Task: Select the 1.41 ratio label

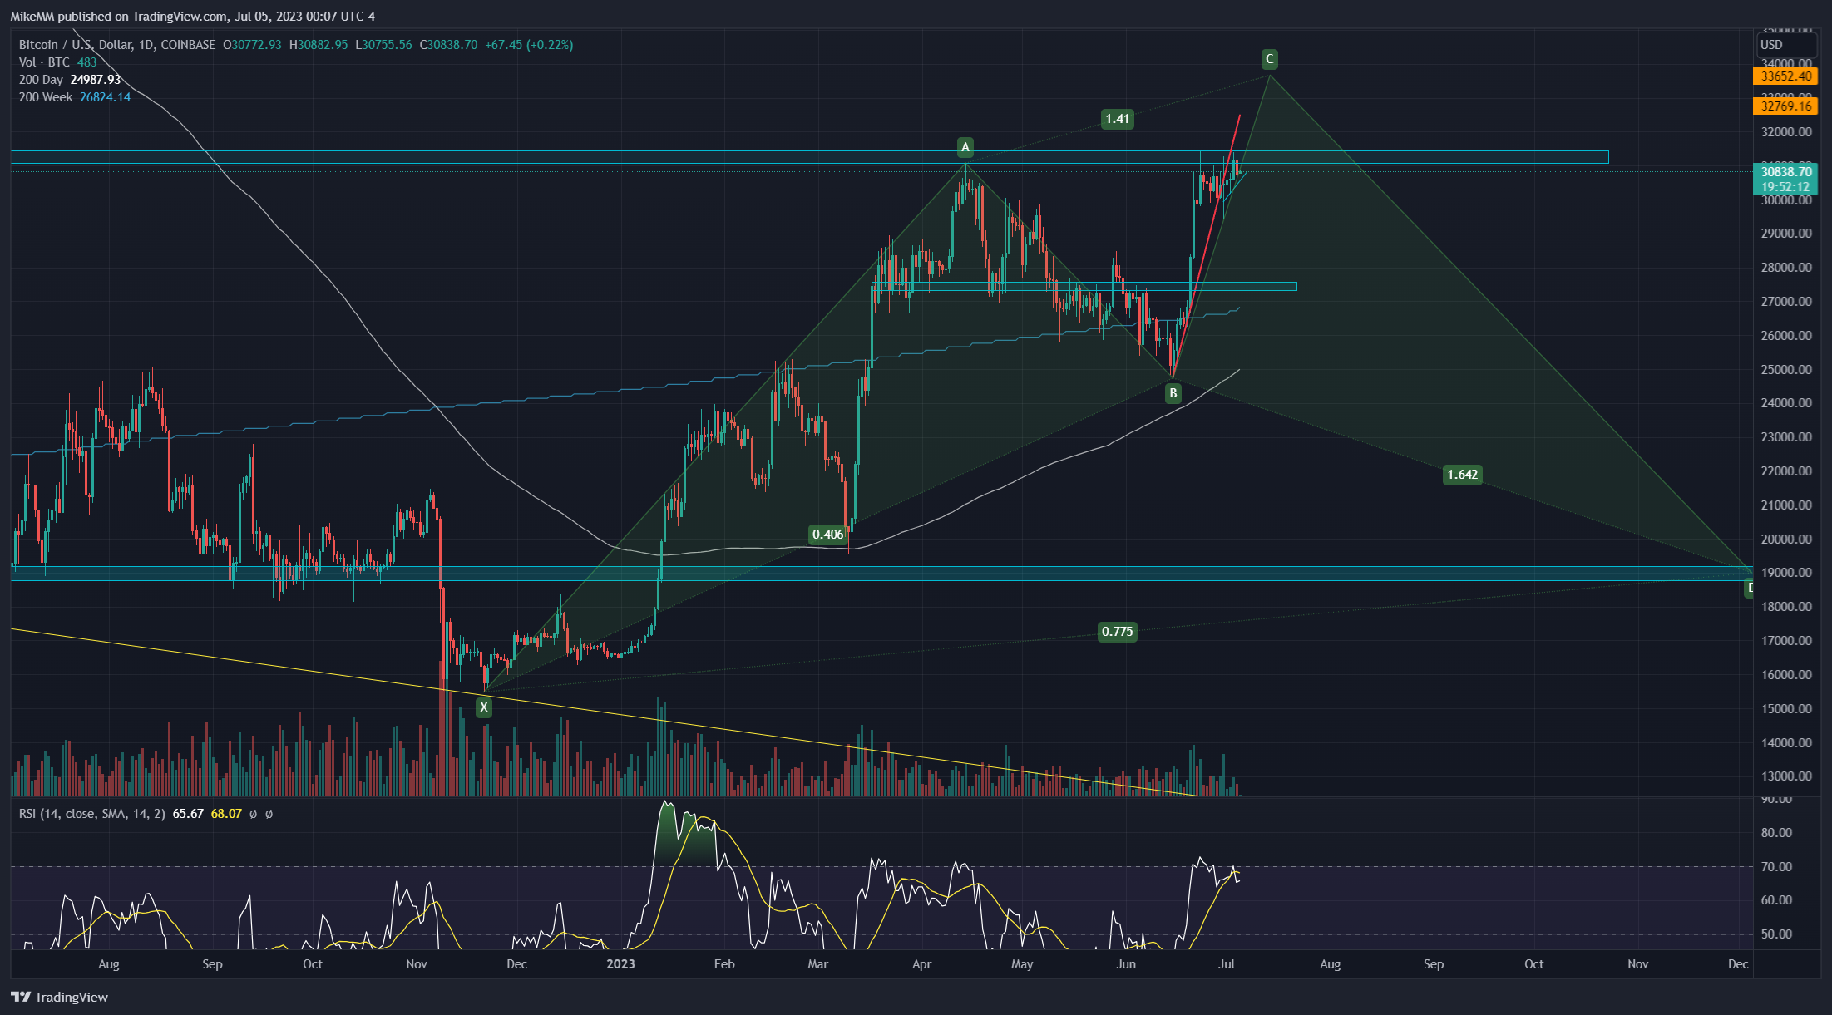Action: tap(1118, 119)
